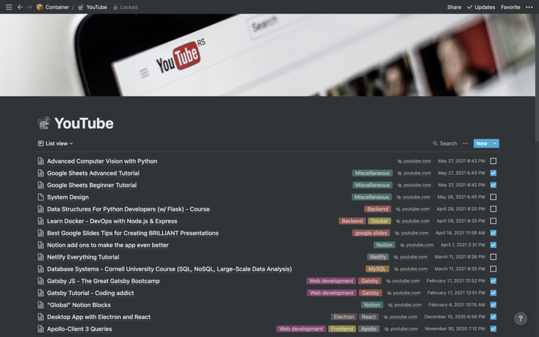The height and width of the screenshot is (337, 539).
Task: Click the Electron tag
Action: point(343,317)
